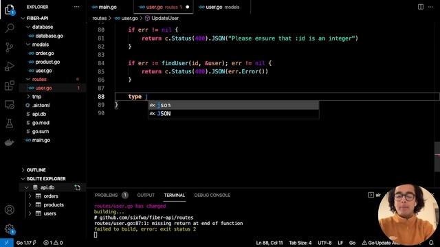Click line 88 in the code editor
This screenshot has height=247, width=440.
(277, 97)
